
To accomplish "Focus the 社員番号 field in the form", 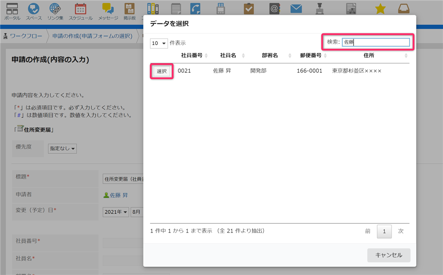I will tap(123, 243).
